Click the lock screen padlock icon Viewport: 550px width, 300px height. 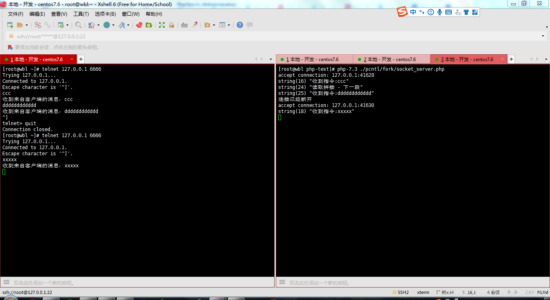[172, 25]
